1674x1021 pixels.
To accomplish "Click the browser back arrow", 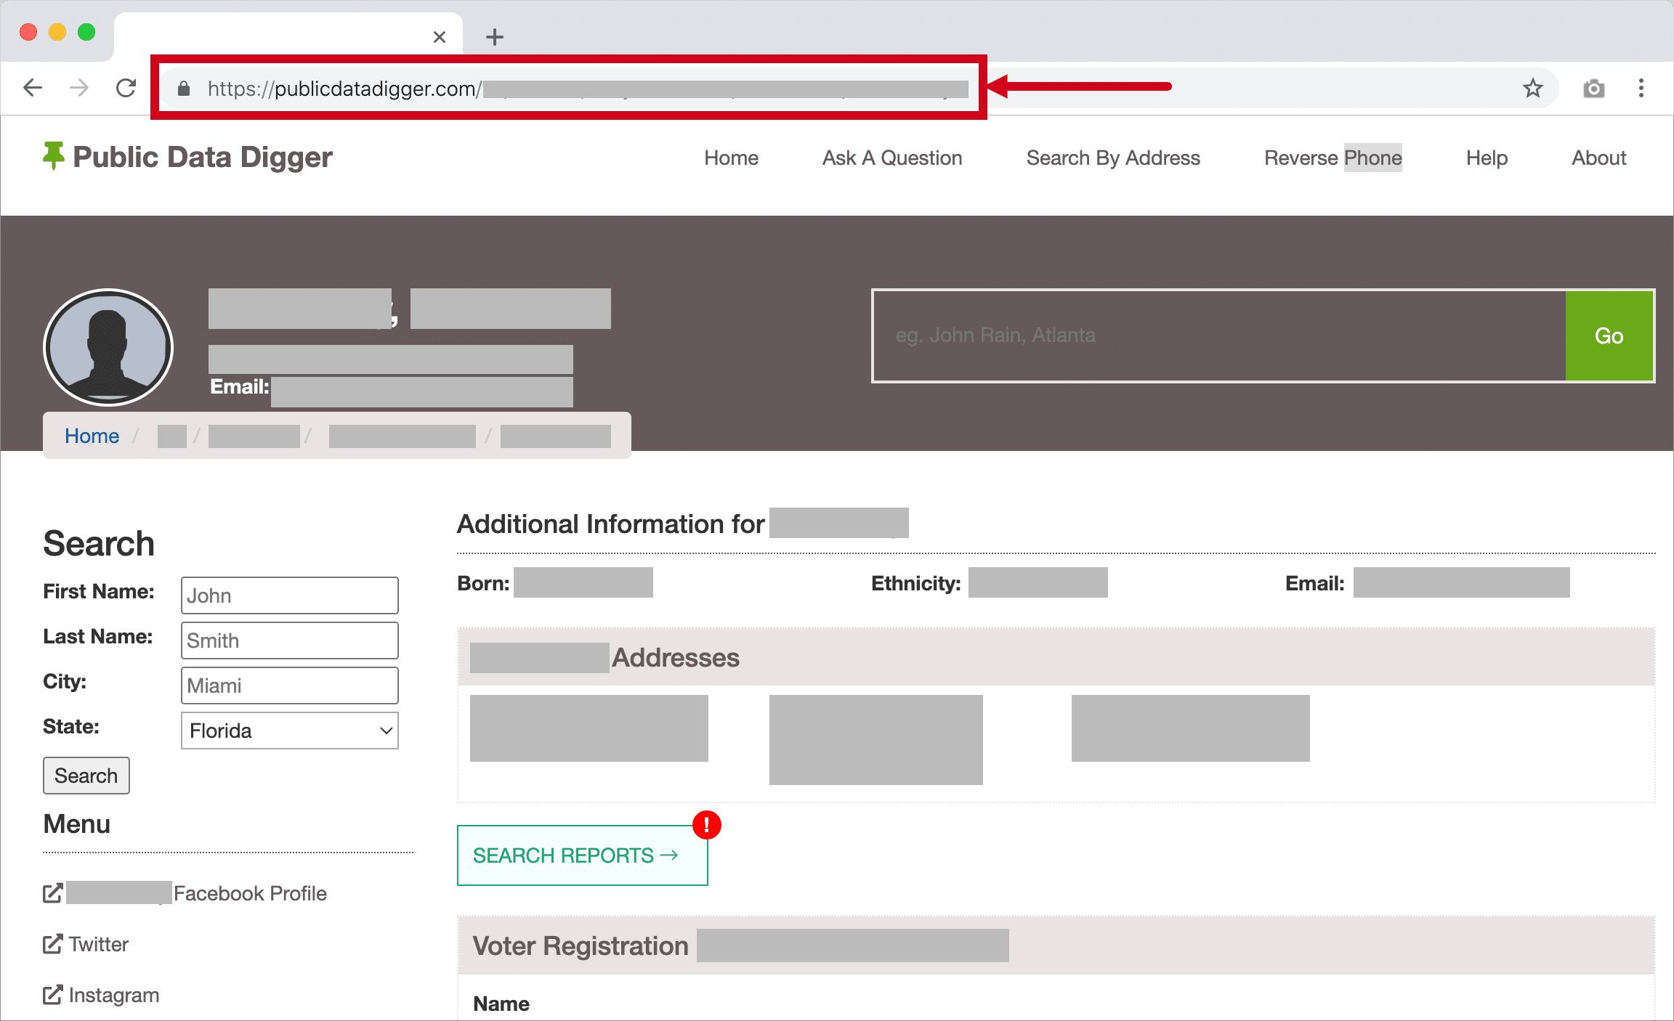I will [33, 89].
